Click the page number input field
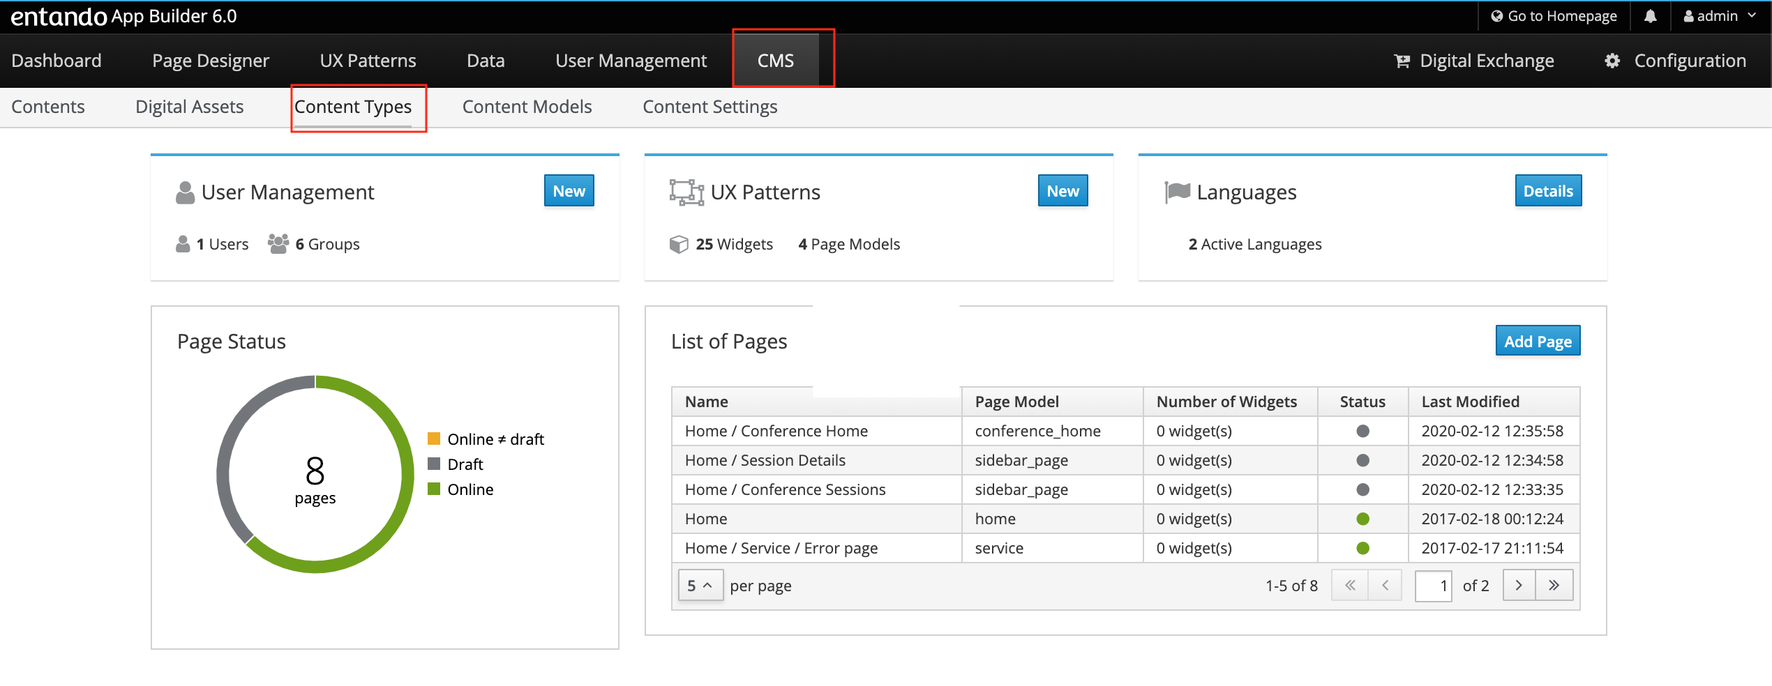 click(x=1432, y=586)
